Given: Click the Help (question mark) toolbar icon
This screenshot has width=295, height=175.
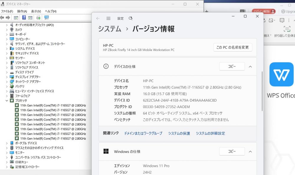Looking at the screenshot, I should pyautogui.click(x=24, y=18).
